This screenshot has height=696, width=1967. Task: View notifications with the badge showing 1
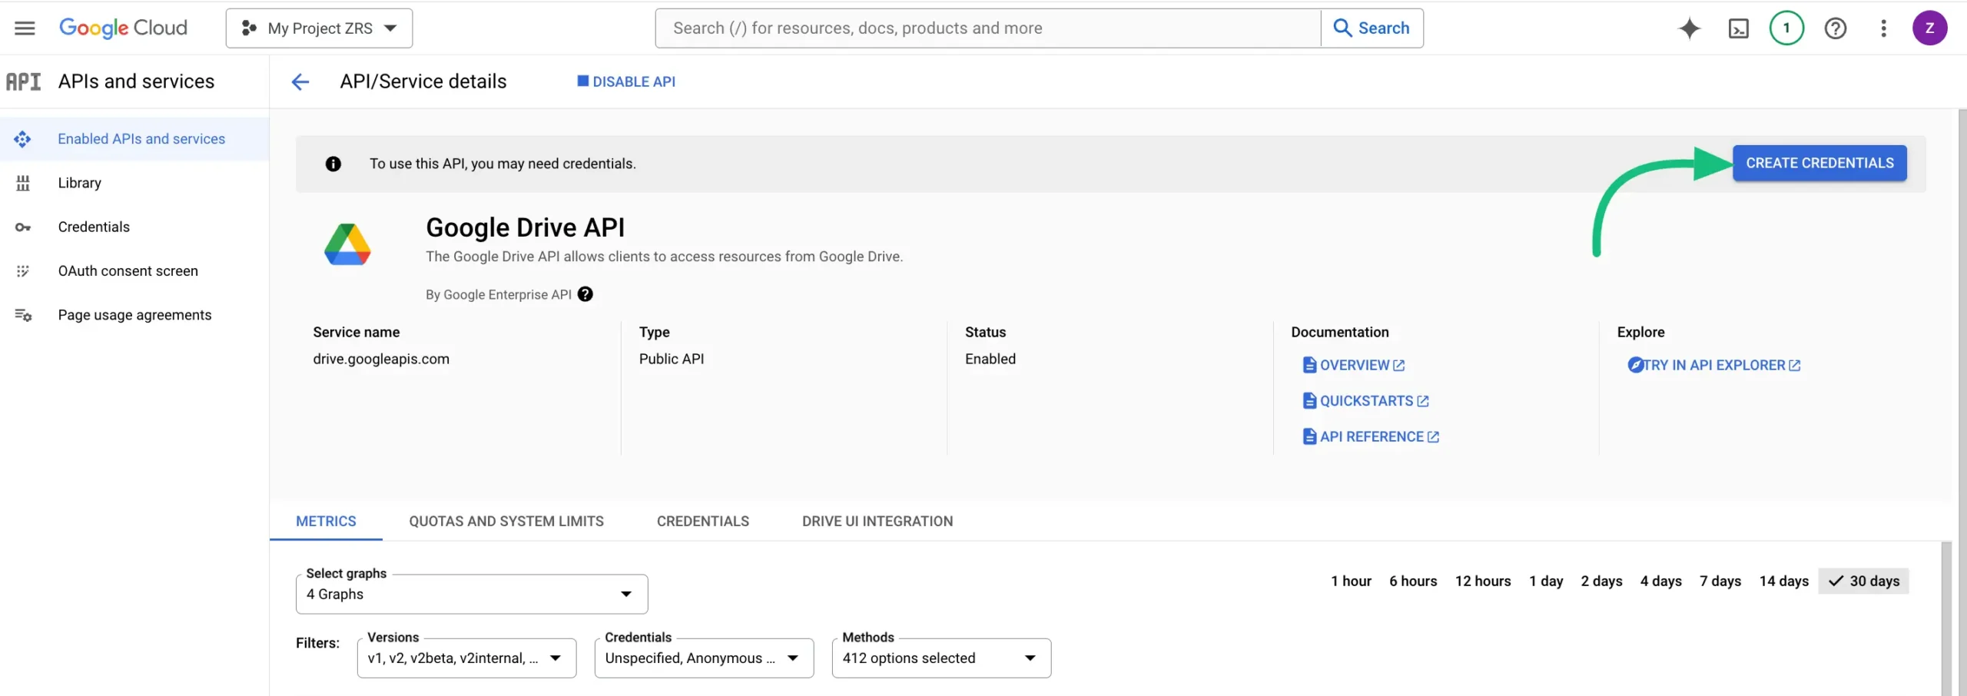coord(1786,28)
